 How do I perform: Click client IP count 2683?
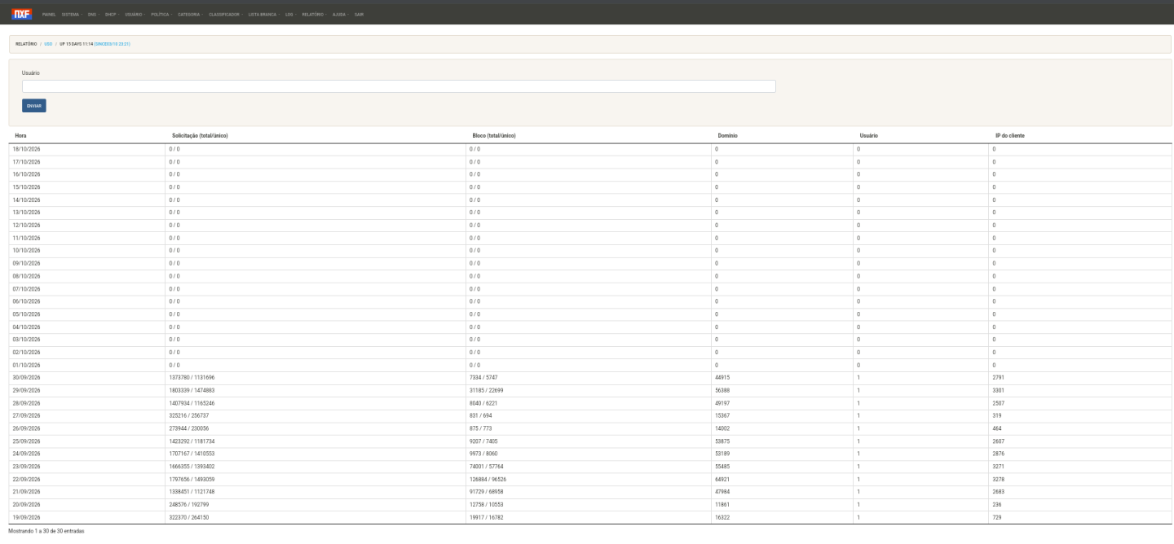click(999, 492)
